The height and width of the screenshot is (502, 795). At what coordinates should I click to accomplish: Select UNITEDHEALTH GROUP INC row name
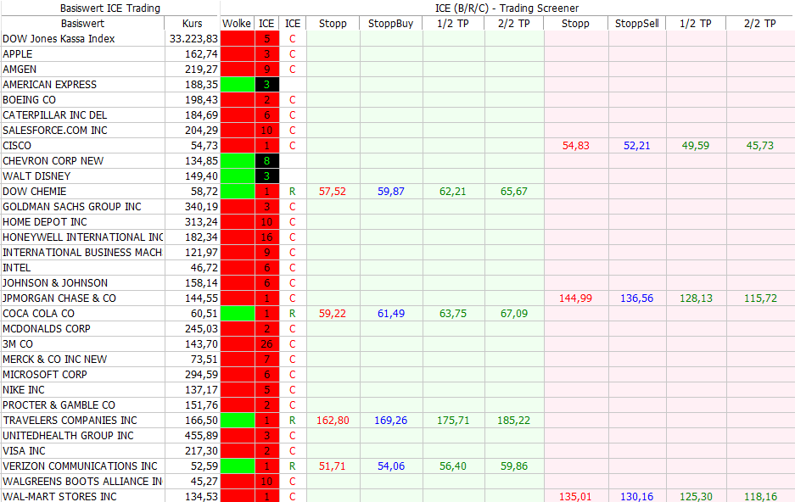(x=68, y=435)
